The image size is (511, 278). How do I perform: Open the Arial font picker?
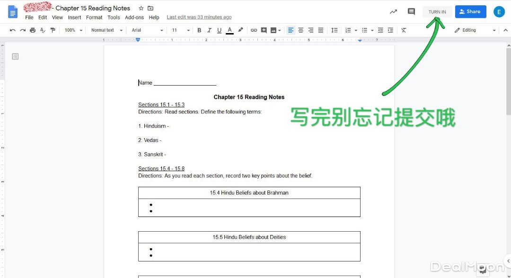(x=144, y=30)
